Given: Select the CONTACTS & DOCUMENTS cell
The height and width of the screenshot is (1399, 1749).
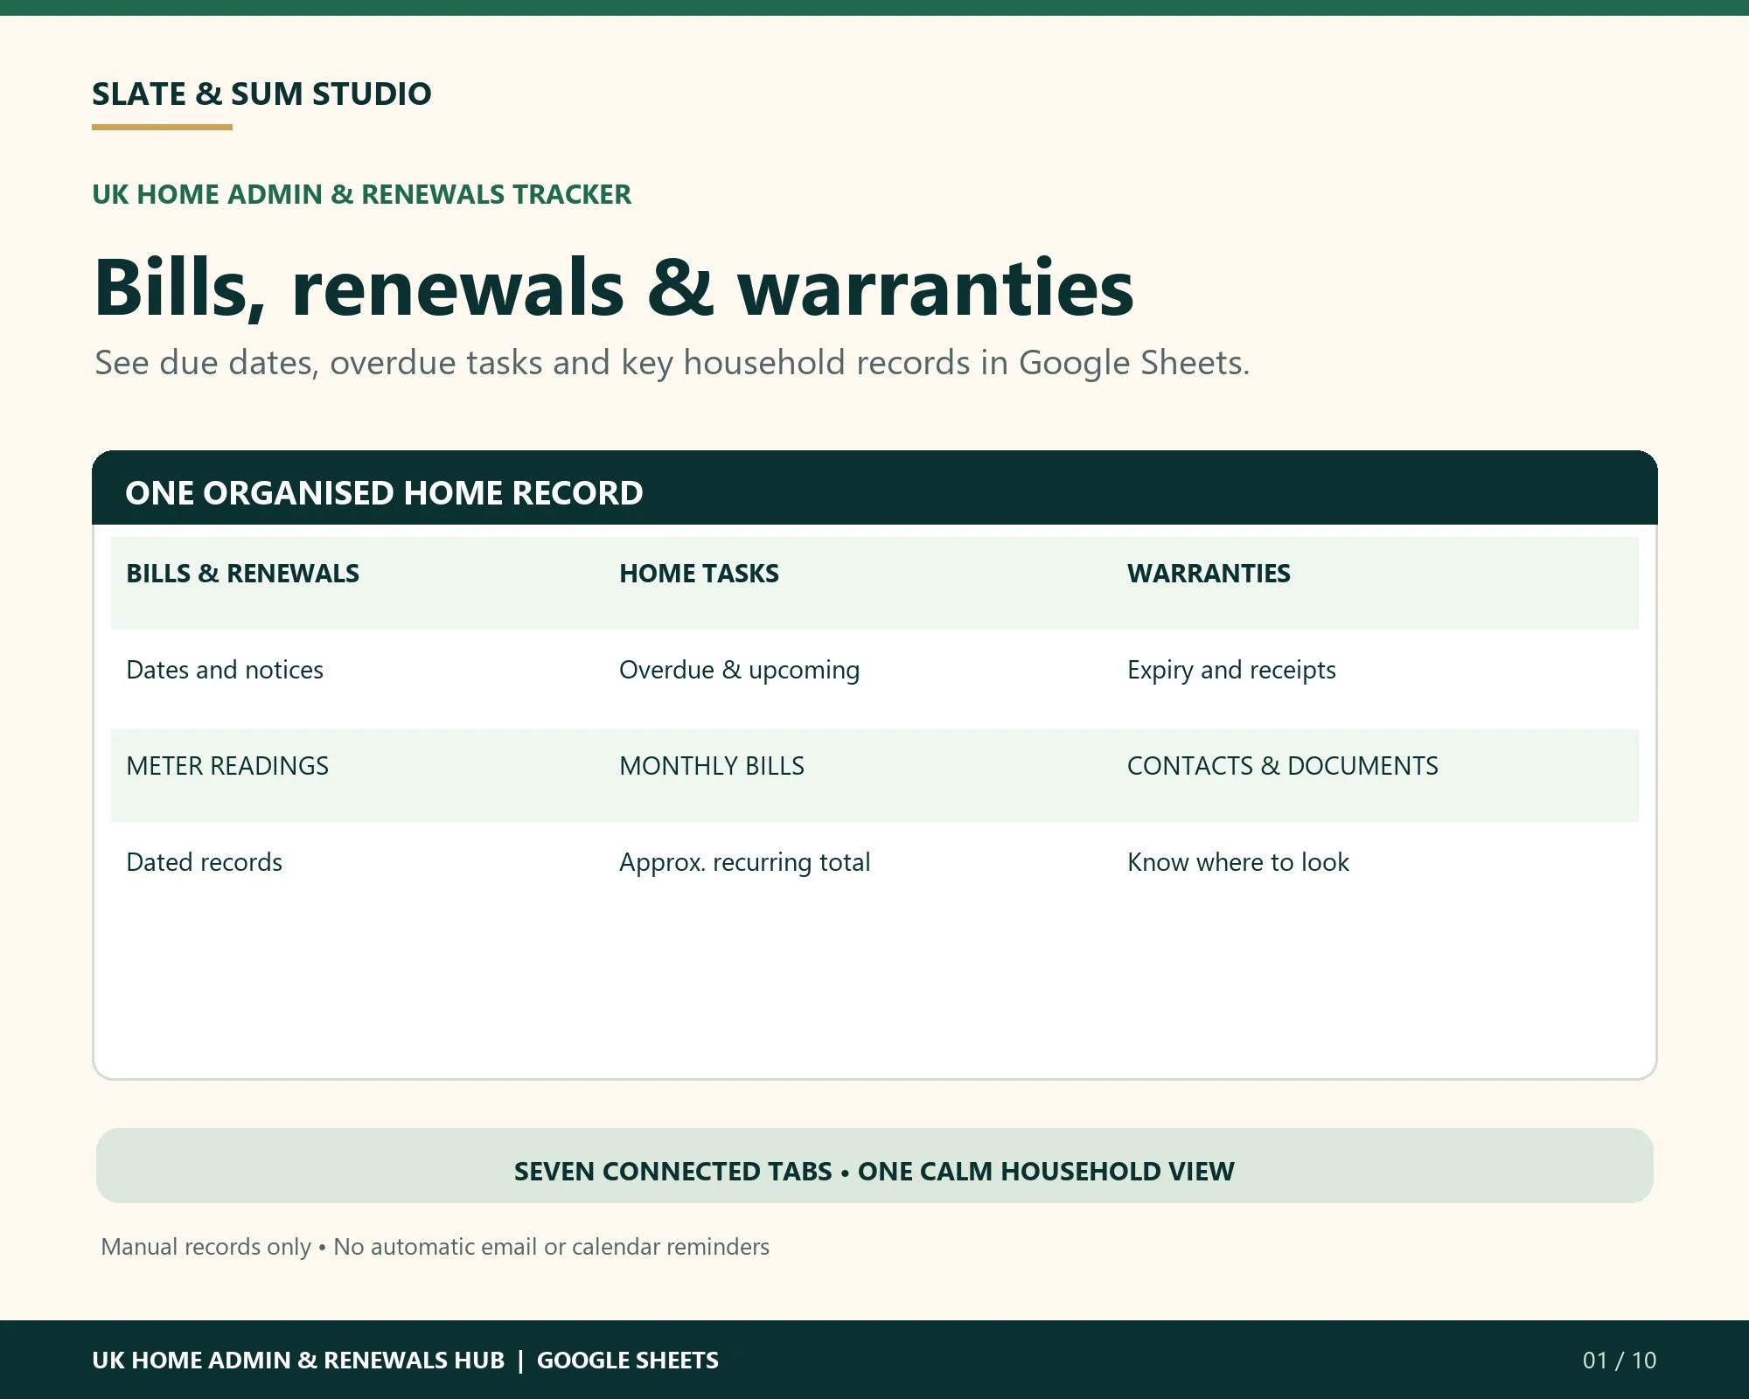Looking at the screenshot, I should (1282, 766).
